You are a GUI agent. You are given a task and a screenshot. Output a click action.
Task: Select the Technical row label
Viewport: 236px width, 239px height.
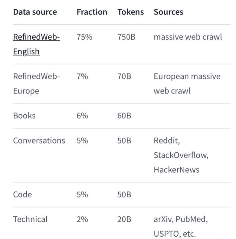pyautogui.click(x=30, y=219)
